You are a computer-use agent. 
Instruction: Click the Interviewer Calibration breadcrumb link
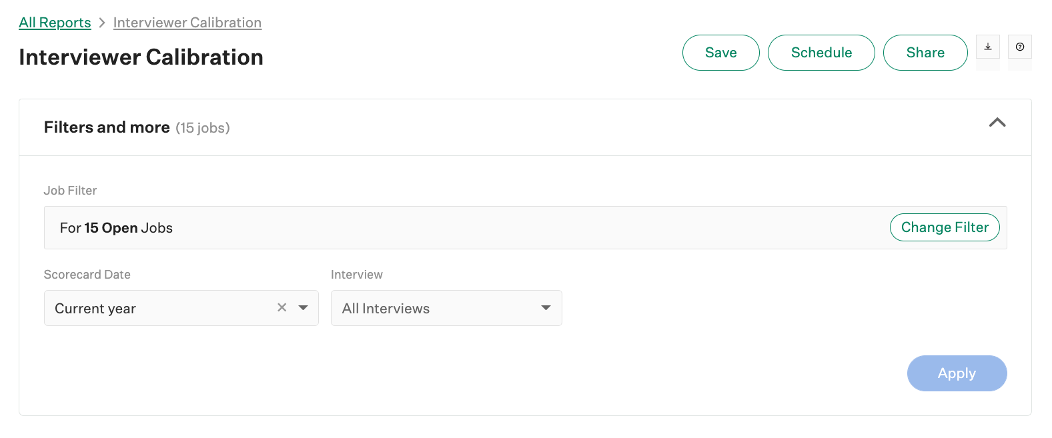[x=187, y=22]
